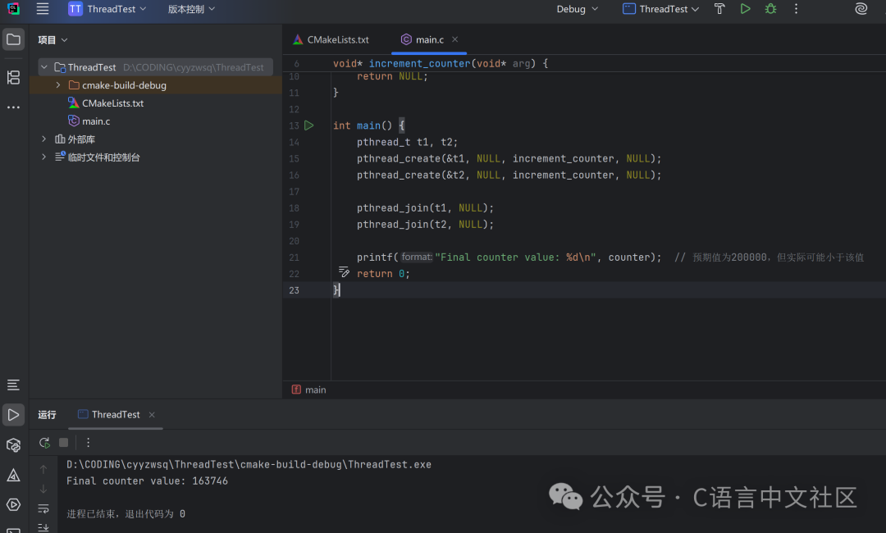This screenshot has height=533, width=886.
Task: Open run toolbar more options dots
Action: pyautogui.click(x=88, y=443)
